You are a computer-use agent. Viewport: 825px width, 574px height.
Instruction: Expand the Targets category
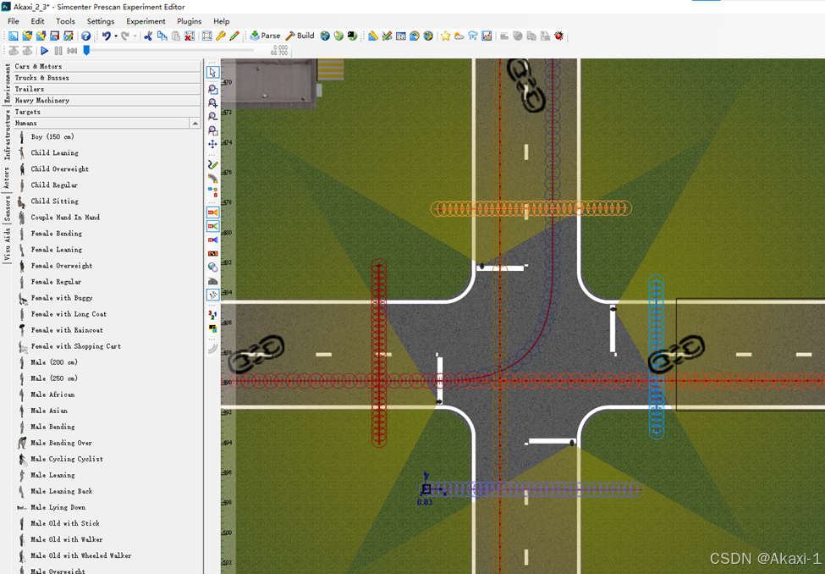pos(107,112)
